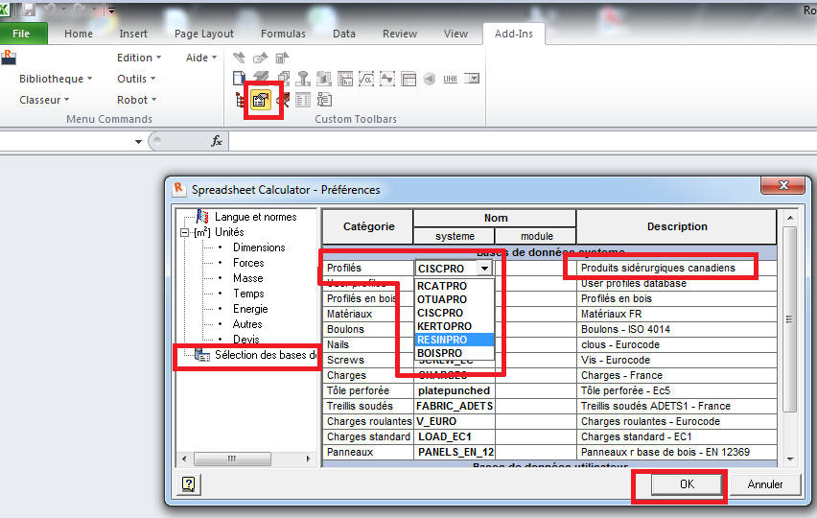Screen dimensions: 817x518
Task: Collapse the Unités tree node
Action: 184,232
